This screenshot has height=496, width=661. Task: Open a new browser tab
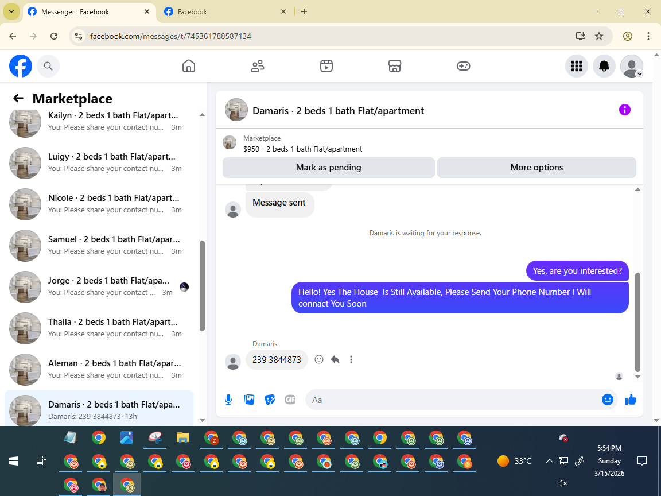[x=304, y=12]
